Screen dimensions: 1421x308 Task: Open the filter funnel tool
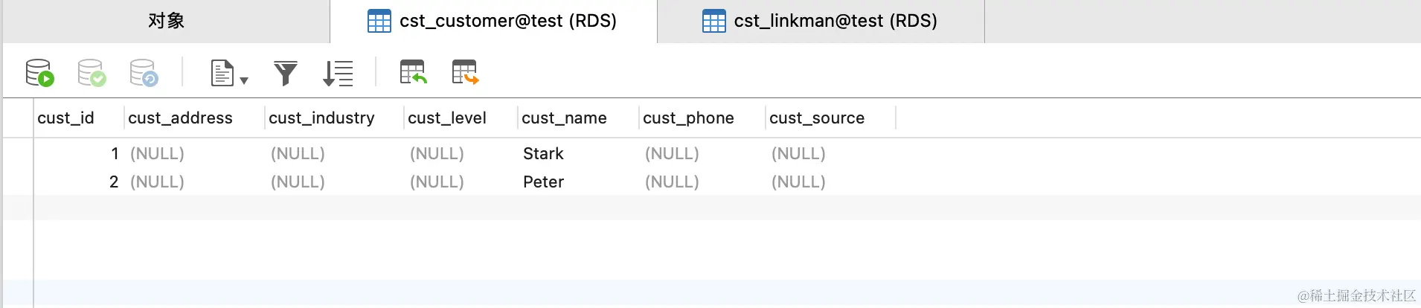pos(286,73)
